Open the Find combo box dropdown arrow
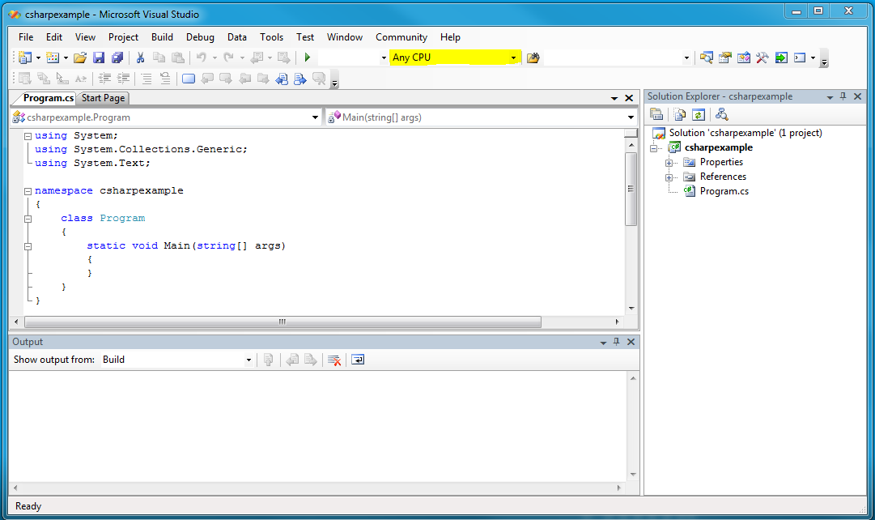Image resolution: width=875 pixels, height=520 pixels. pos(686,58)
